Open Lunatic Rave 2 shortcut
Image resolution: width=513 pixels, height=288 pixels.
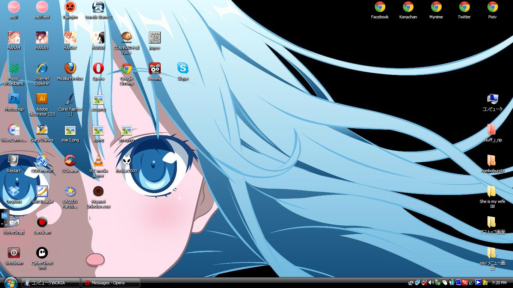98,10
